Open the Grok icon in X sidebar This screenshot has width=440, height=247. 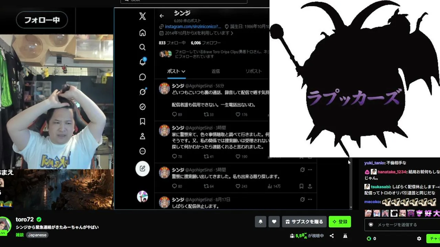pyautogui.click(x=142, y=92)
